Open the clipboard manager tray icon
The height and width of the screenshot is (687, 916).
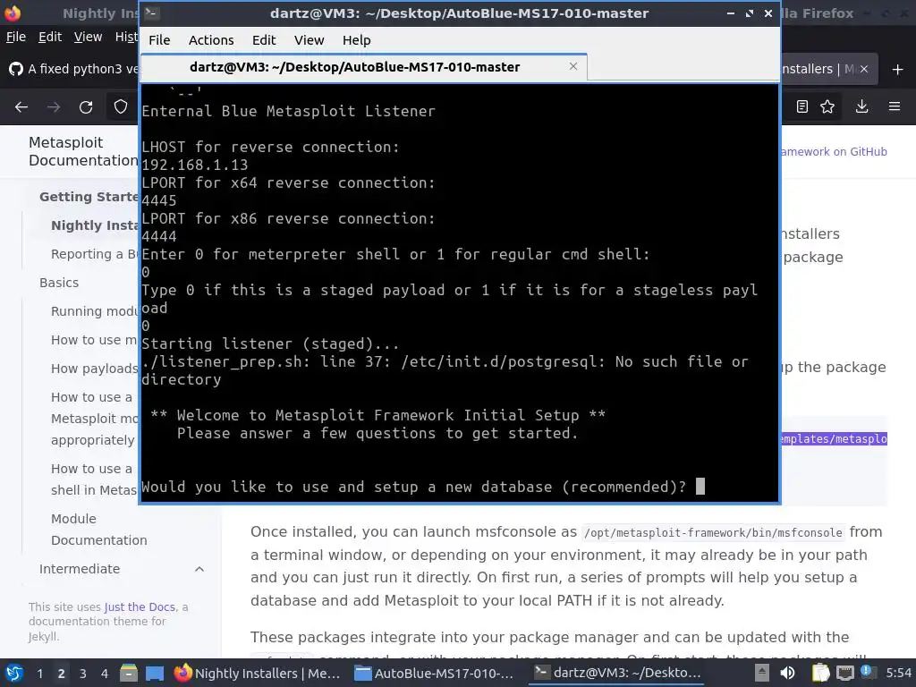(820, 673)
